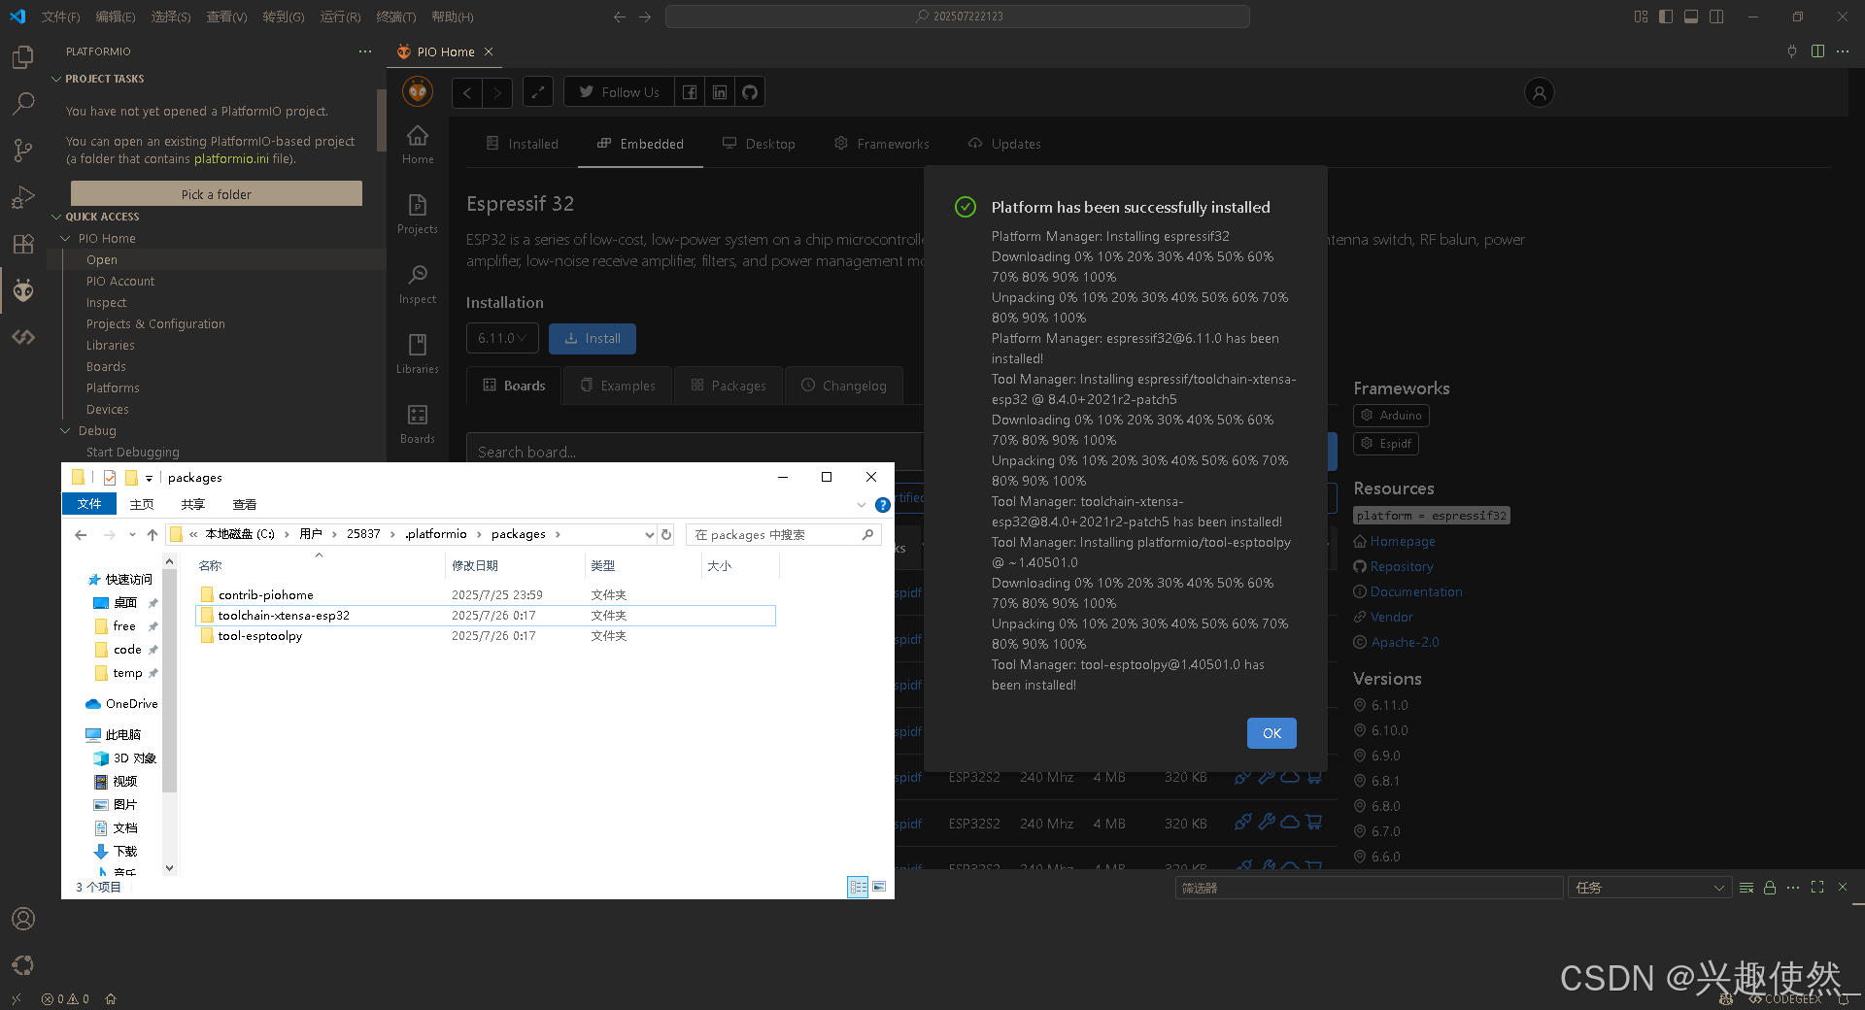Viewport: 1865px width, 1010px height.
Task: Open Projects in PIO Home sidebar
Action: [x=418, y=215]
